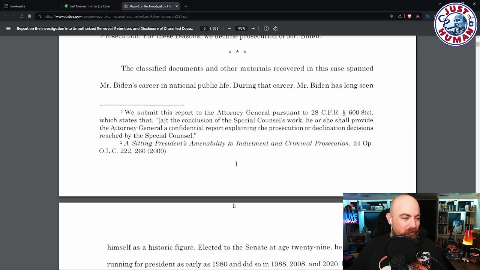Click 'reached by the Special Counsel.' text
Image resolution: width=480 pixels, height=270 pixels.
pyautogui.click(x=148, y=136)
